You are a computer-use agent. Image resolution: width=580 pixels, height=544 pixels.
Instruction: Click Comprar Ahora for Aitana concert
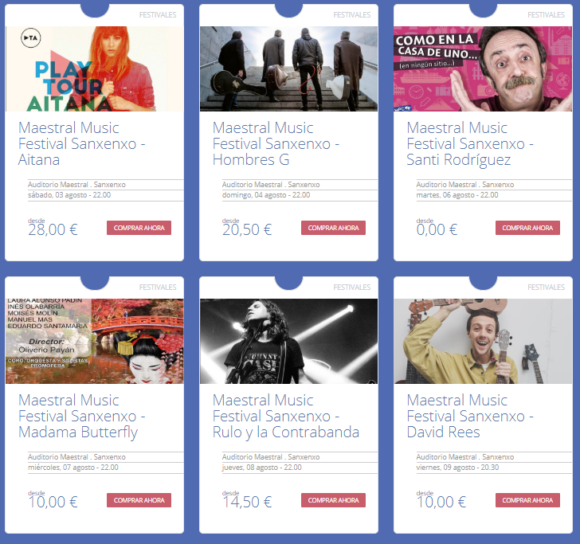click(x=139, y=228)
